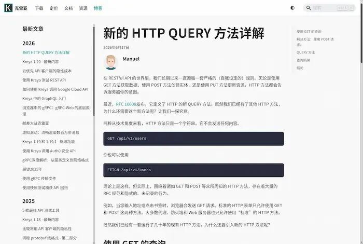Focus the search input field

[329, 8]
